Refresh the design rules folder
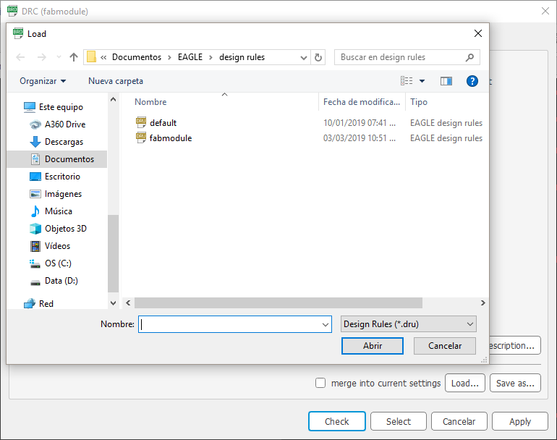 pos(318,58)
